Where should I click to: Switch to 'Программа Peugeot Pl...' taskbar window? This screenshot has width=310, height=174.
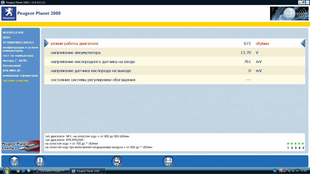(51, 171)
